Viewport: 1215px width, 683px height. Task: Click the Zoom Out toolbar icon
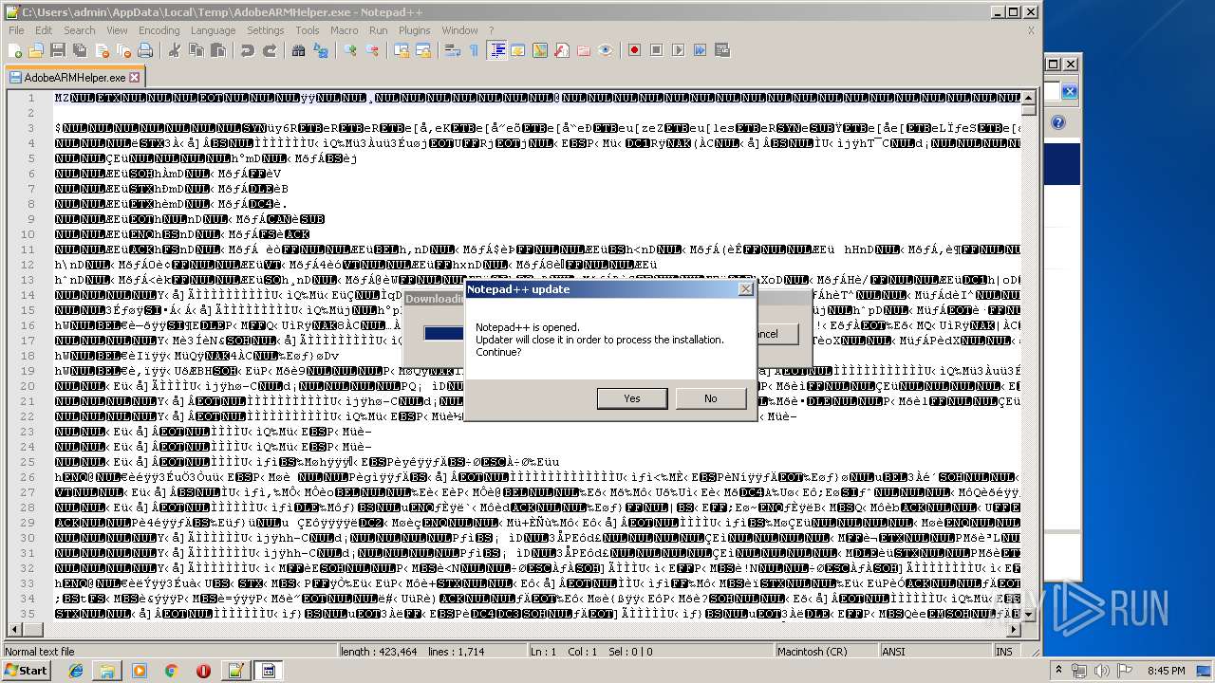pyautogui.click(x=373, y=50)
